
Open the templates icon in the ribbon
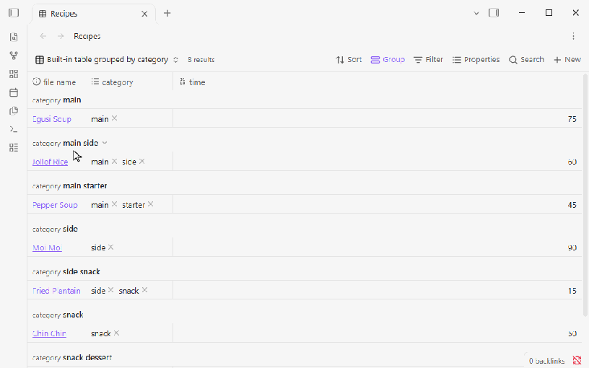pos(14,111)
